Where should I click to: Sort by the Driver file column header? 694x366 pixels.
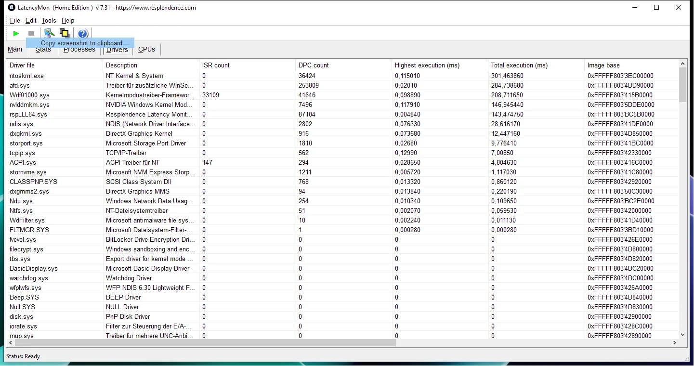(x=55, y=65)
